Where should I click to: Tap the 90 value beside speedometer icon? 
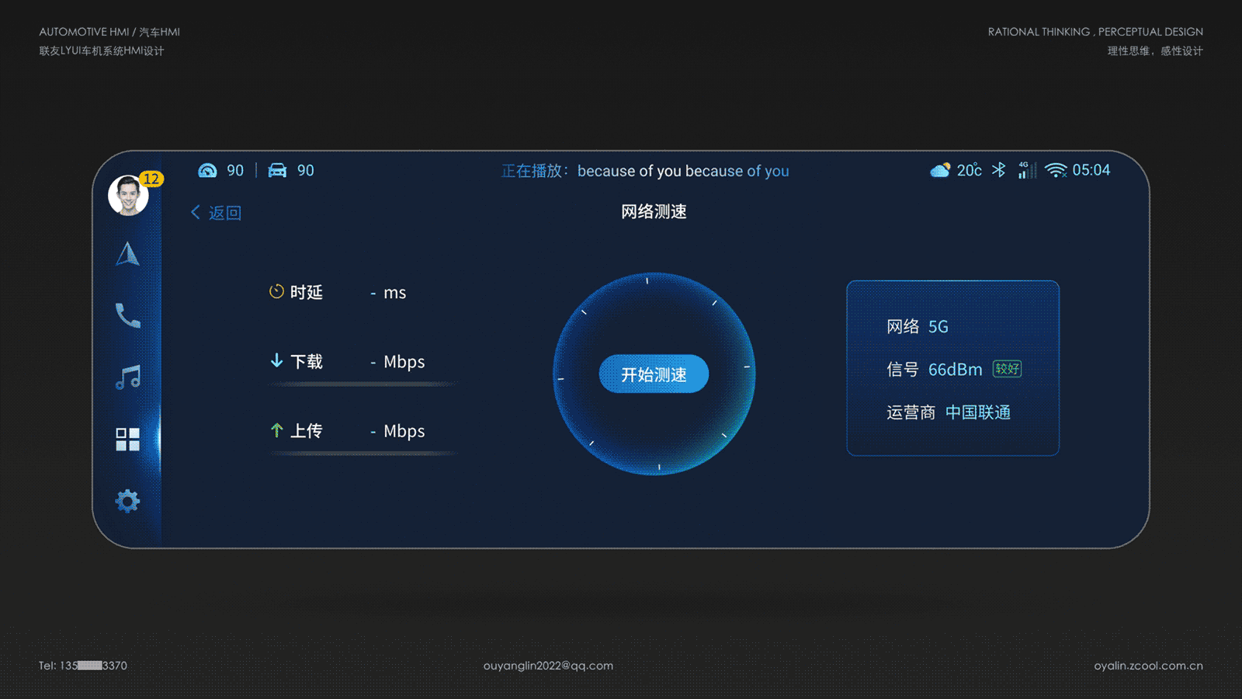click(x=235, y=170)
